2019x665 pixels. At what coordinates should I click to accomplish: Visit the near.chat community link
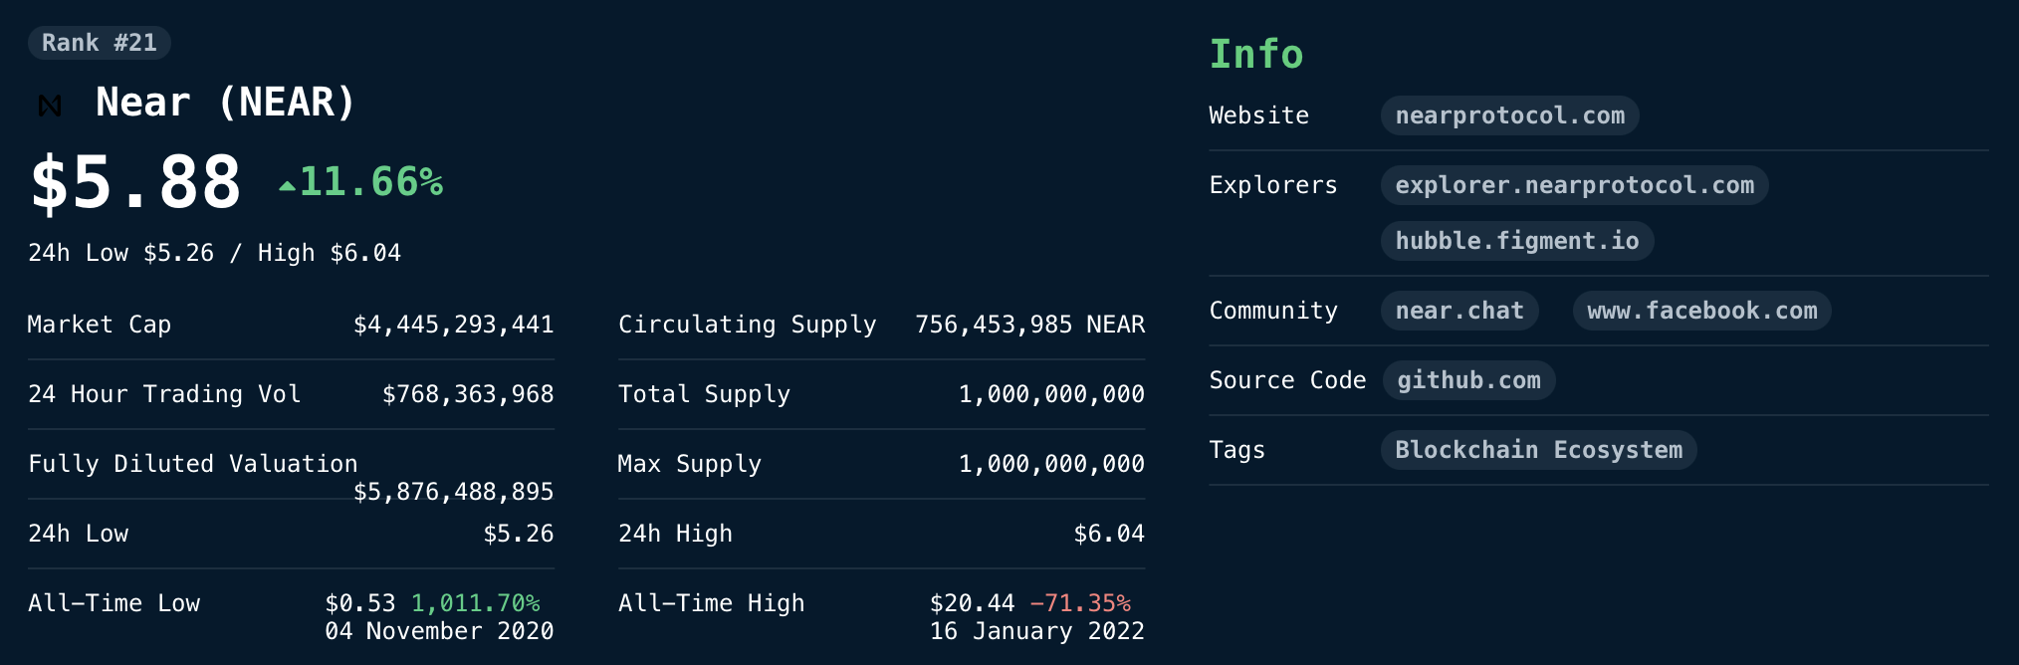point(1458,311)
